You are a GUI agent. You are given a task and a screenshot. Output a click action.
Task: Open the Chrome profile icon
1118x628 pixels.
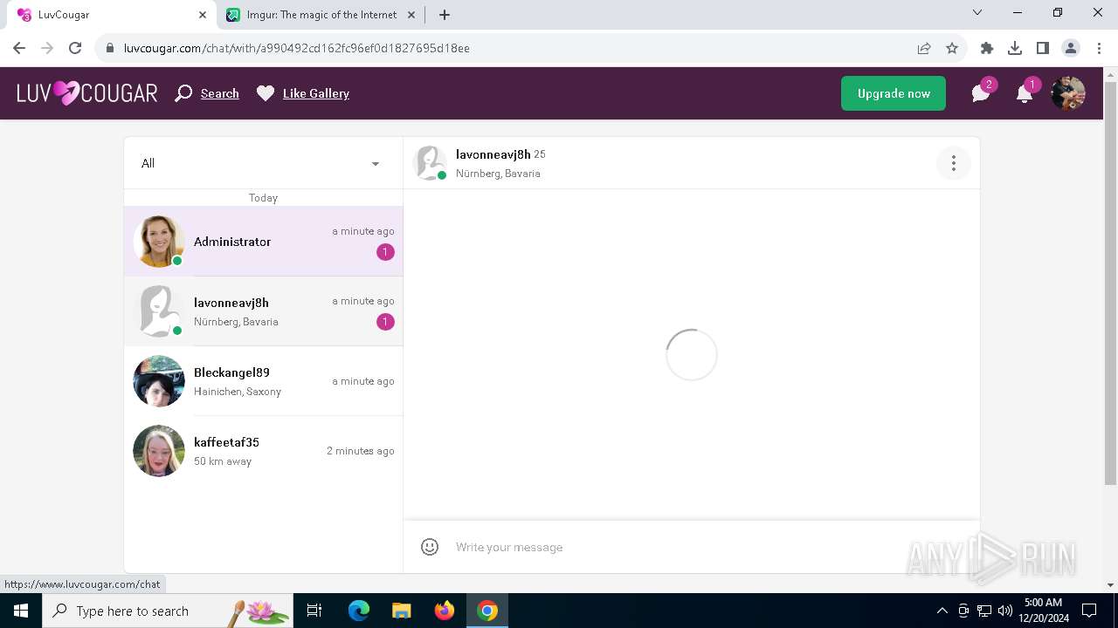pyautogui.click(x=1071, y=48)
